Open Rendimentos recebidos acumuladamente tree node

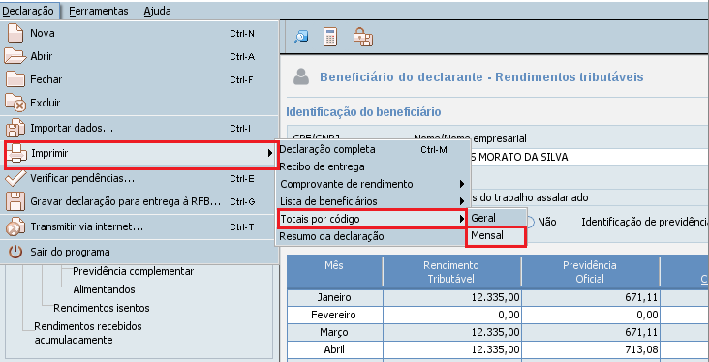(x=88, y=333)
